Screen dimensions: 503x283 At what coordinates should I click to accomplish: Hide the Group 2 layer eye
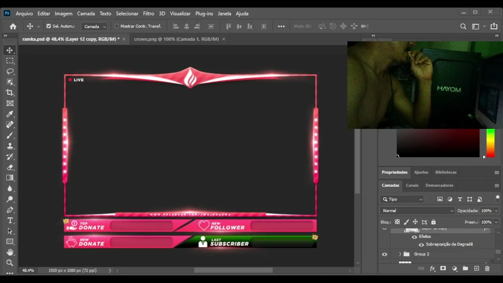(x=385, y=254)
